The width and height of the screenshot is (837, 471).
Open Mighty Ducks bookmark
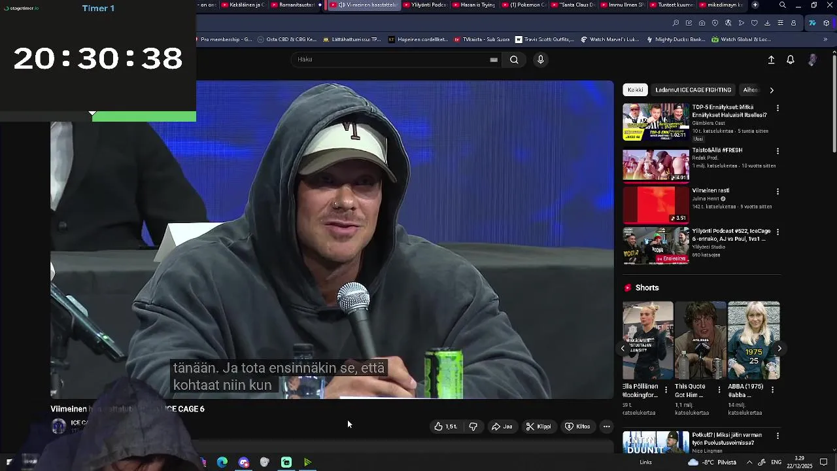(675, 39)
